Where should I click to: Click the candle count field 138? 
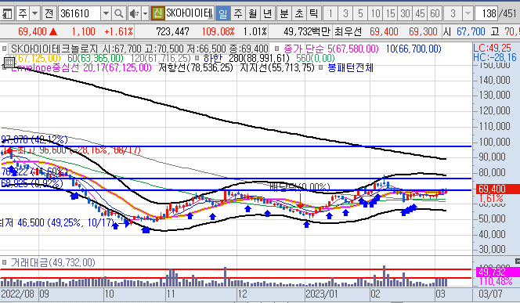click(x=486, y=13)
